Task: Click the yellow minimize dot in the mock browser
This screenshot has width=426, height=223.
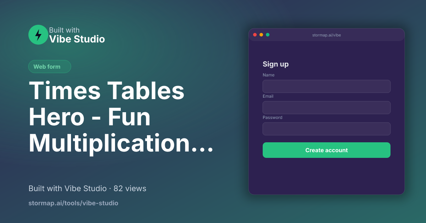Action: tap(261, 35)
